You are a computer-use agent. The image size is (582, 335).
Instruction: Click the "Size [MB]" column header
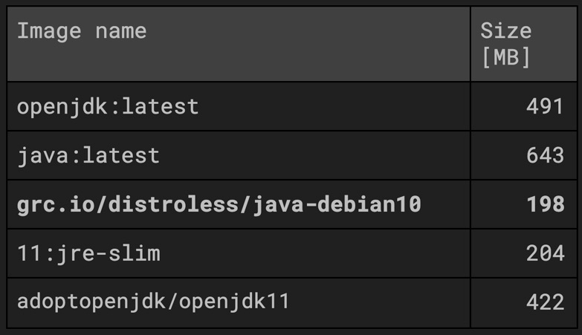(x=506, y=44)
